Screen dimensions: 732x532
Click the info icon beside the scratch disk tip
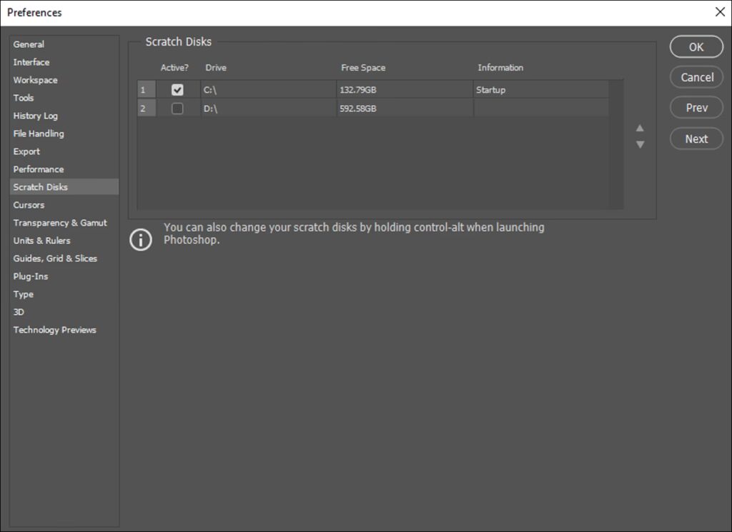(141, 240)
